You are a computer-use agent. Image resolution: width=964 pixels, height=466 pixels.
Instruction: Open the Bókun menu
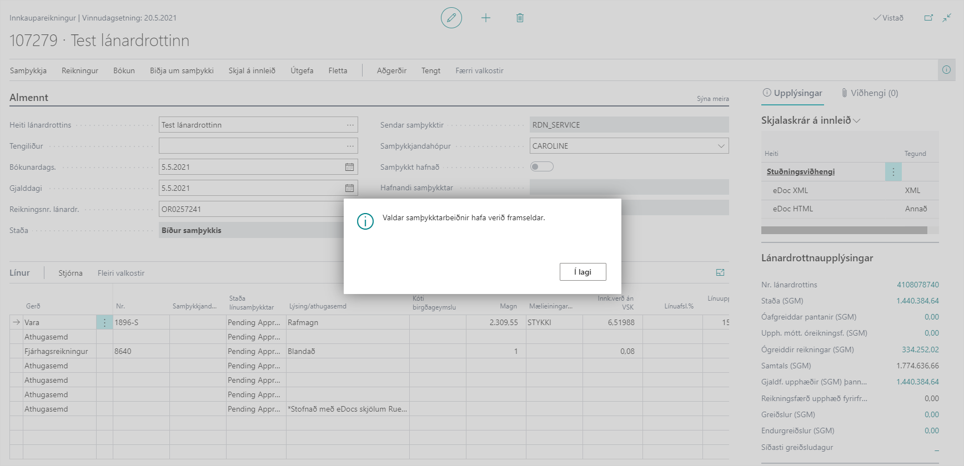(x=124, y=70)
